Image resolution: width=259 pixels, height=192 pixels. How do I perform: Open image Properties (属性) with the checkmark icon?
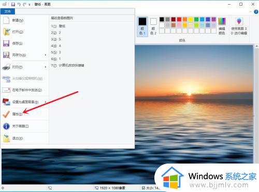6,114
